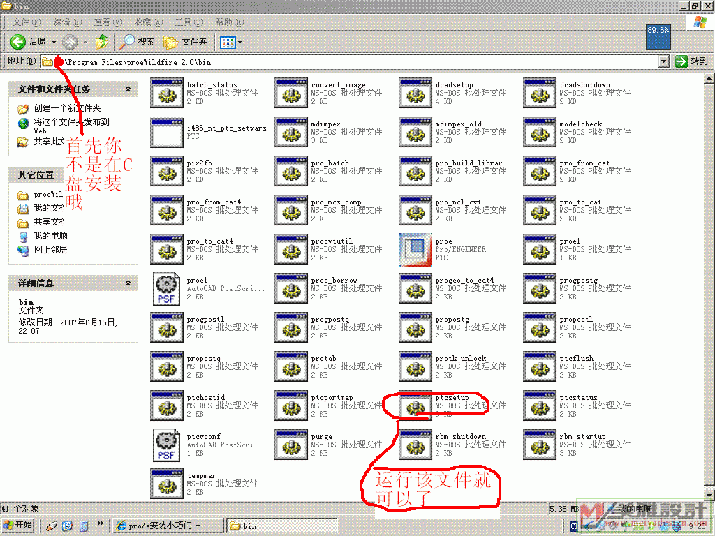Select the pro_batch file icon
The height and width of the screenshot is (536, 715).
point(291,172)
